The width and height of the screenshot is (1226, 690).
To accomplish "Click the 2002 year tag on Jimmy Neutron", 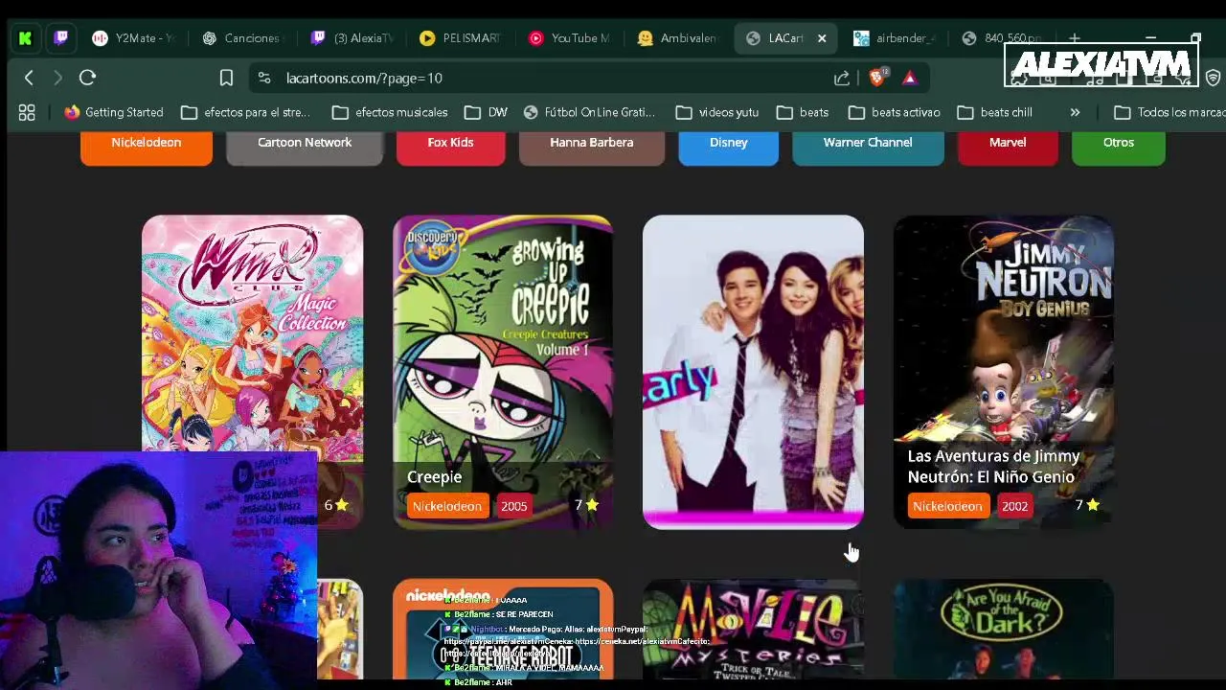I will pyautogui.click(x=1014, y=506).
